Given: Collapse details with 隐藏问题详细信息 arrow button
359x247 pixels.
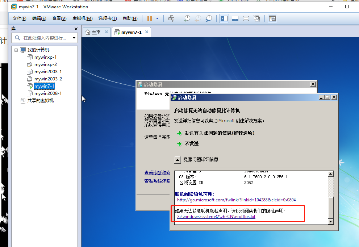Looking at the screenshot, I should (178, 160).
